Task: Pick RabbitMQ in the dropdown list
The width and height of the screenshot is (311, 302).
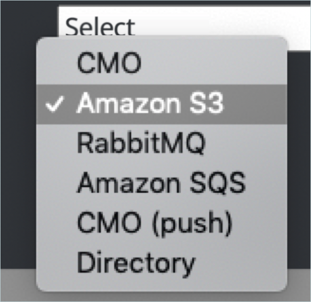Action: pos(141,144)
